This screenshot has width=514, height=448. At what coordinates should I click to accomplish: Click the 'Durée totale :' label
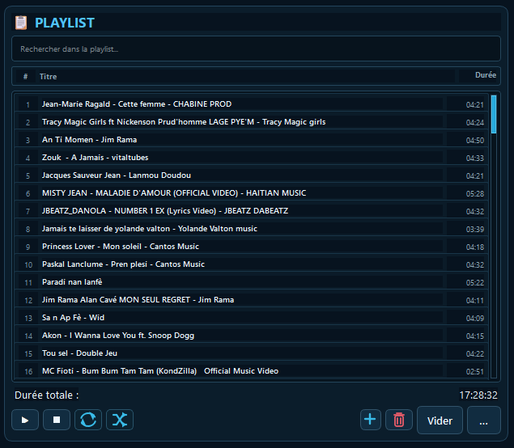tap(47, 395)
